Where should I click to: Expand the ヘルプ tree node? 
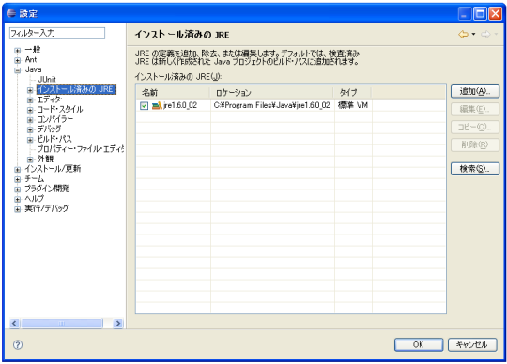click(18, 199)
